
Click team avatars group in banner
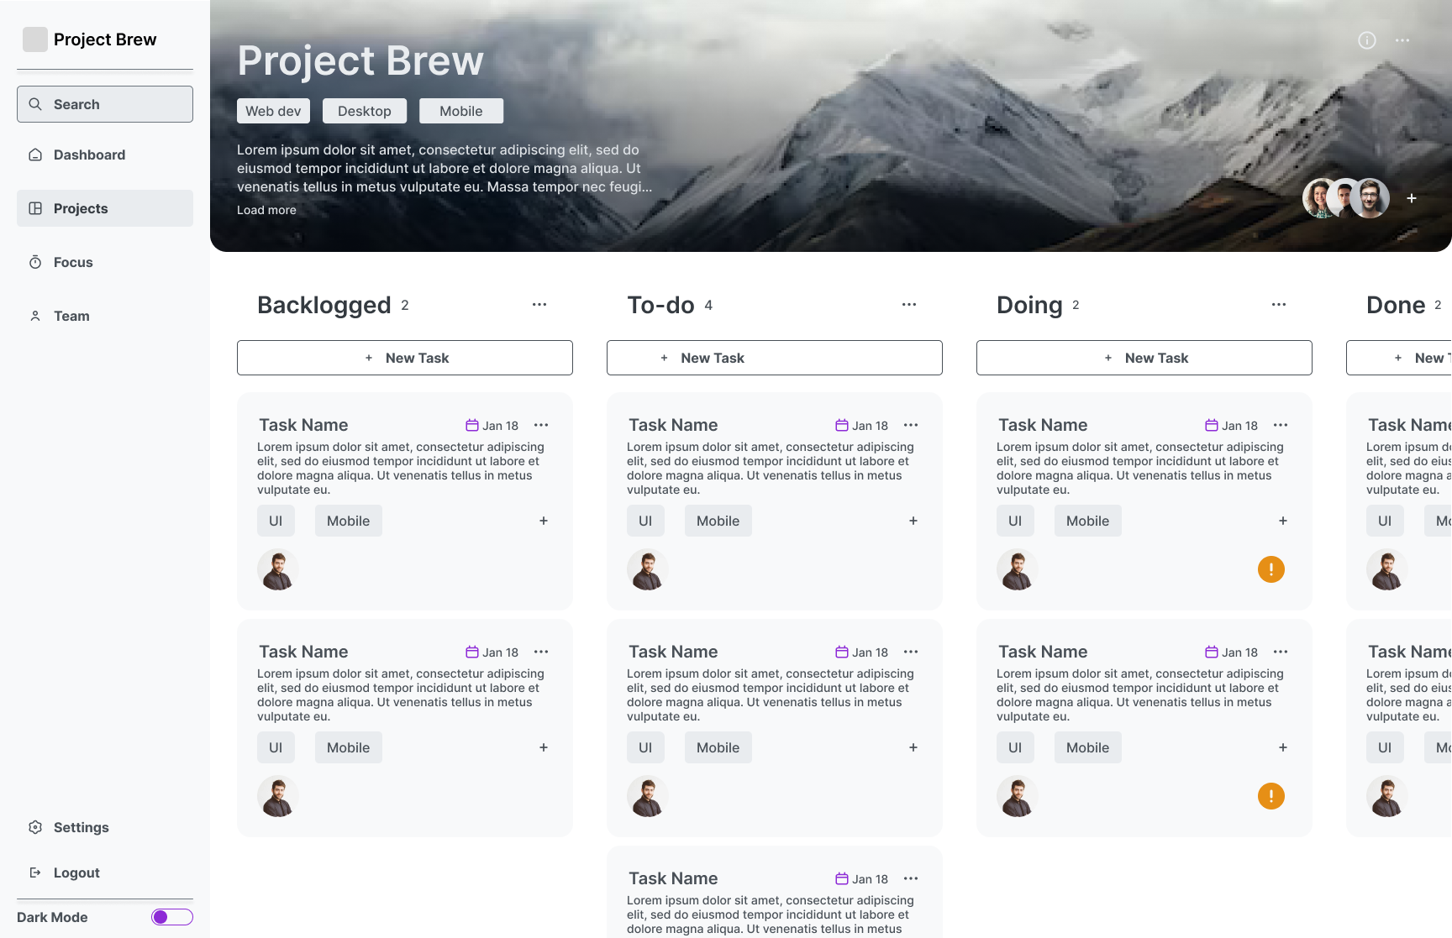(x=1346, y=198)
